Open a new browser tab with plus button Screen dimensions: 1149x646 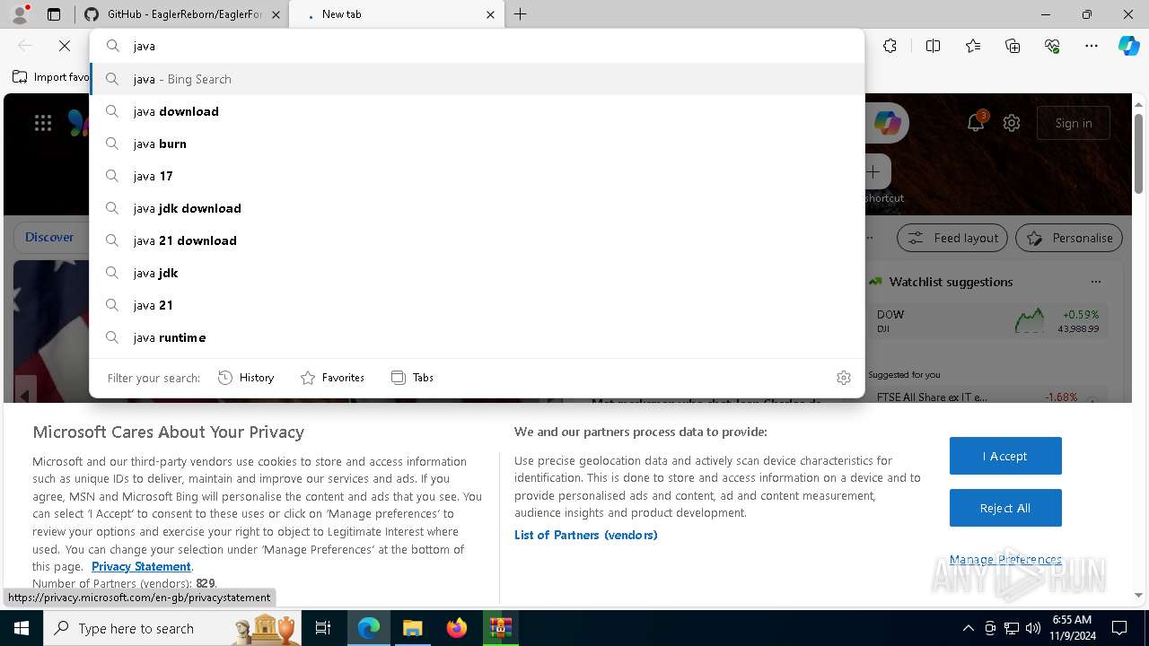521,14
